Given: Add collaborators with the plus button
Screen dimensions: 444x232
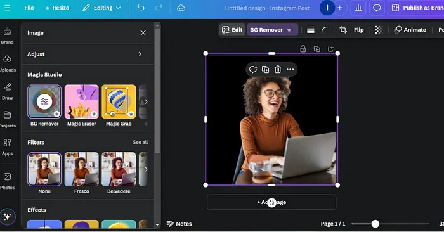Looking at the screenshot, I should click(x=340, y=8).
